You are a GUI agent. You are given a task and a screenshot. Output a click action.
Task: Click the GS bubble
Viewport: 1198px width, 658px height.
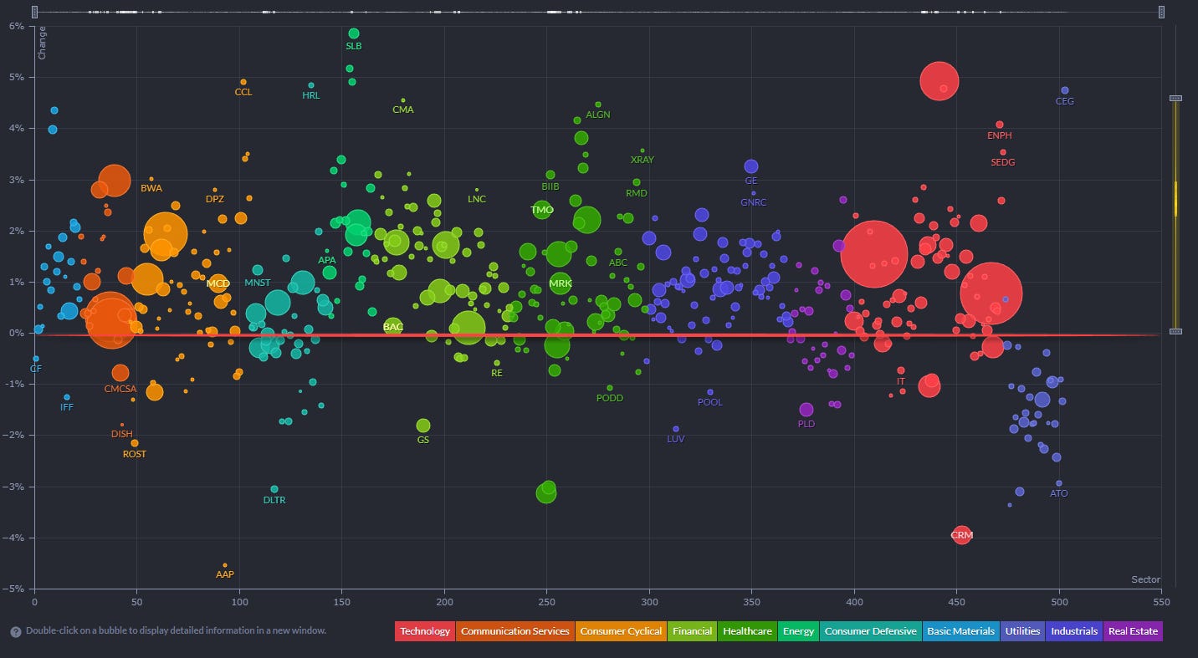[x=423, y=426]
